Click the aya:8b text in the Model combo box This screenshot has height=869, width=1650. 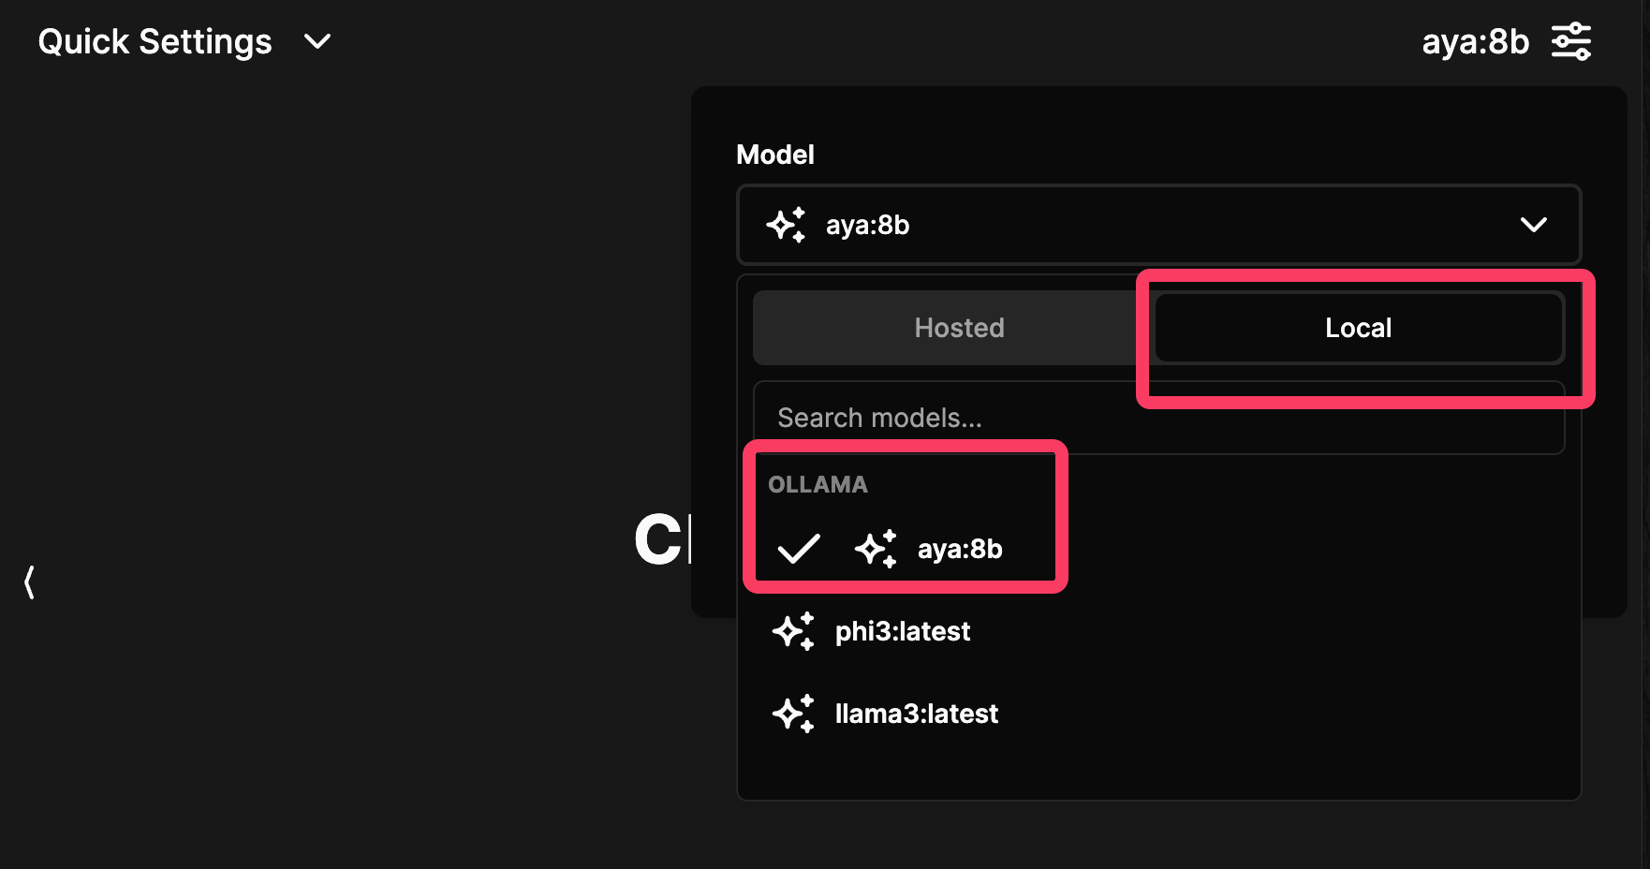(x=867, y=226)
